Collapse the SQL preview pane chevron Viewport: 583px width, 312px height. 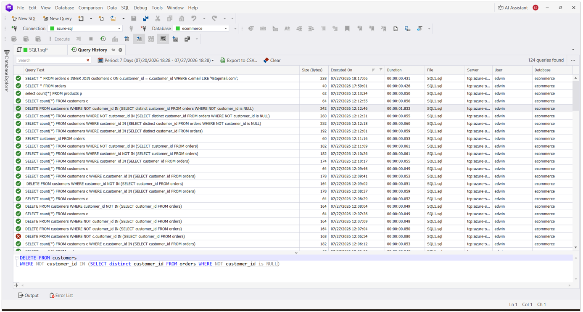[x=296, y=253]
